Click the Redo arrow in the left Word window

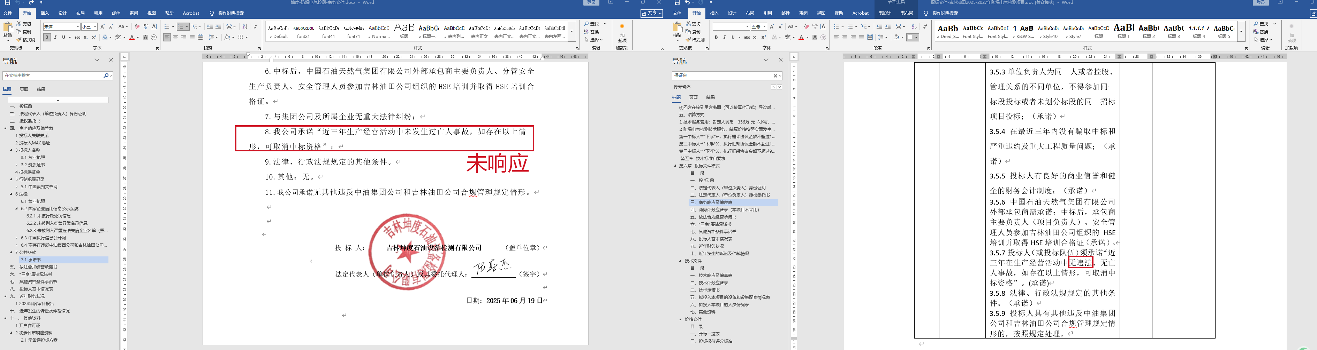(x=32, y=2)
